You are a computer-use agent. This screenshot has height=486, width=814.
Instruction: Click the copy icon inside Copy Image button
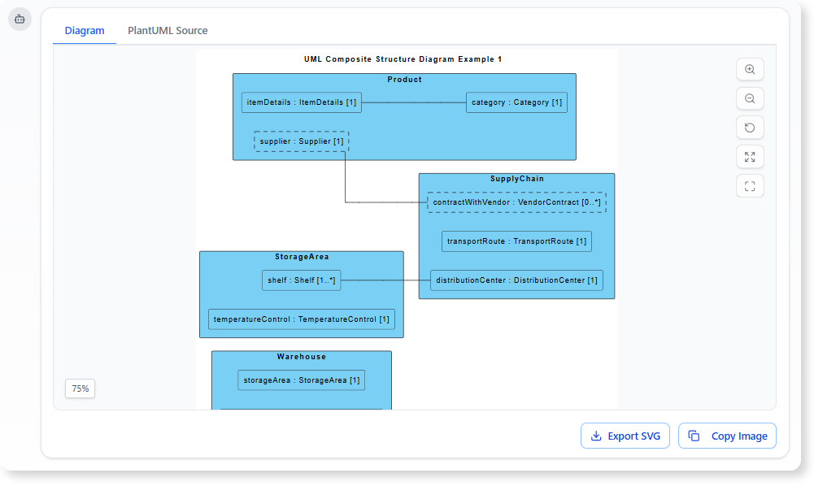[693, 436]
